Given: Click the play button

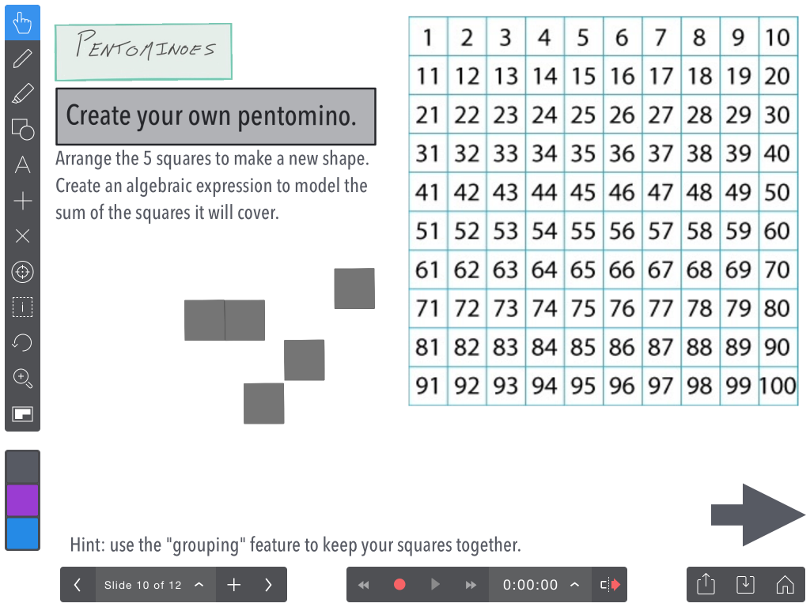Looking at the screenshot, I should point(435,584).
